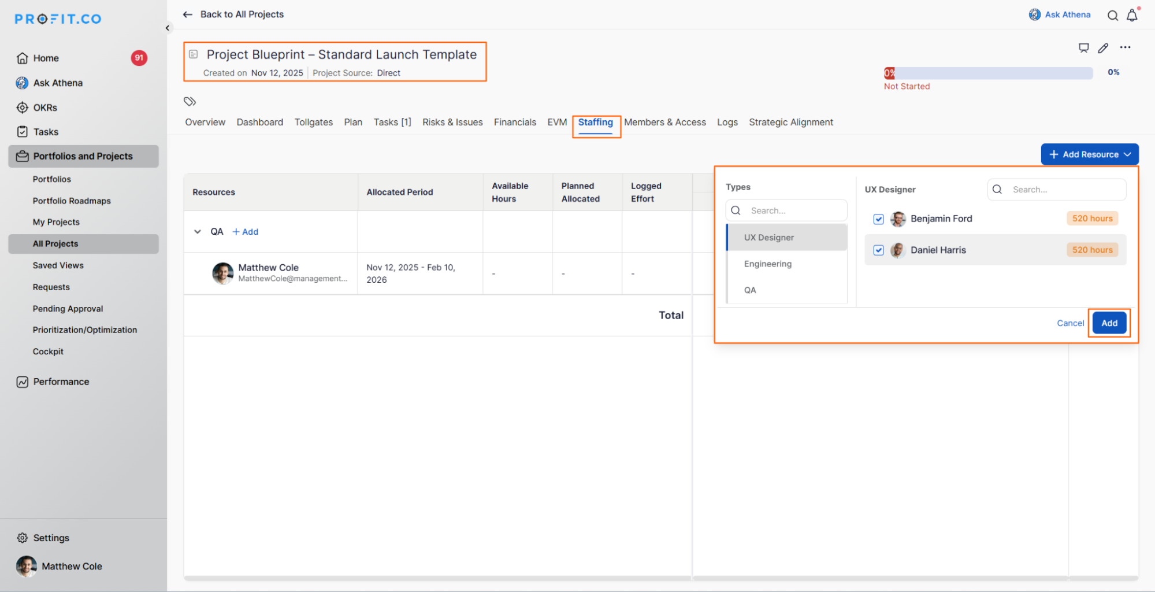
Task: Click the back arrow to All Projects
Action: (x=188, y=14)
